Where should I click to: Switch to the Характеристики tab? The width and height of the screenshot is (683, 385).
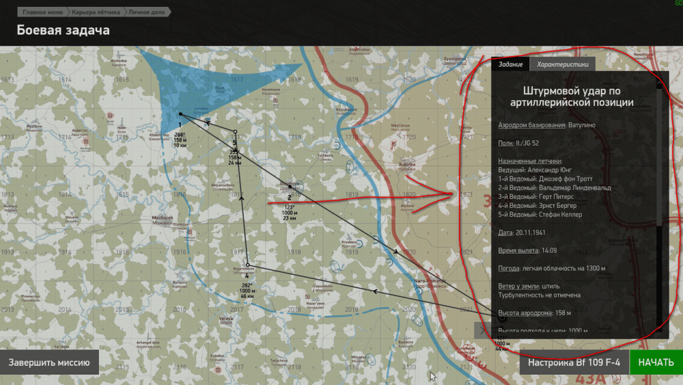pyautogui.click(x=562, y=64)
